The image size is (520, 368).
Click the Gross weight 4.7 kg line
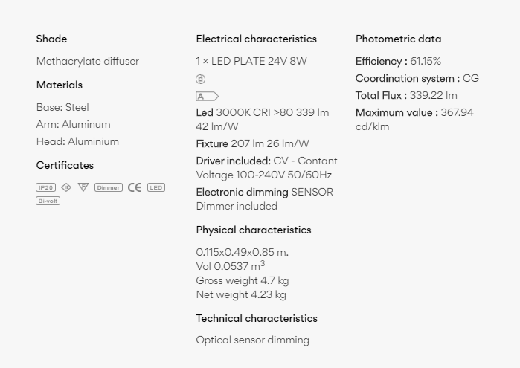243,280
